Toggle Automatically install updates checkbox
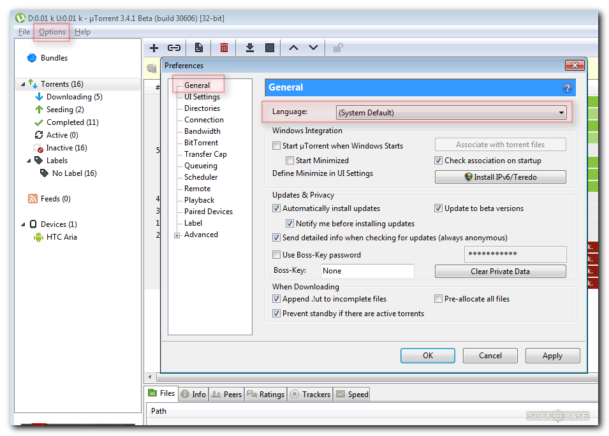The height and width of the screenshot is (436, 609). point(277,208)
